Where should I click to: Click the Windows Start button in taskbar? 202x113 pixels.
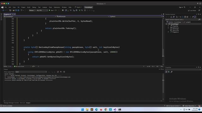point(83,110)
